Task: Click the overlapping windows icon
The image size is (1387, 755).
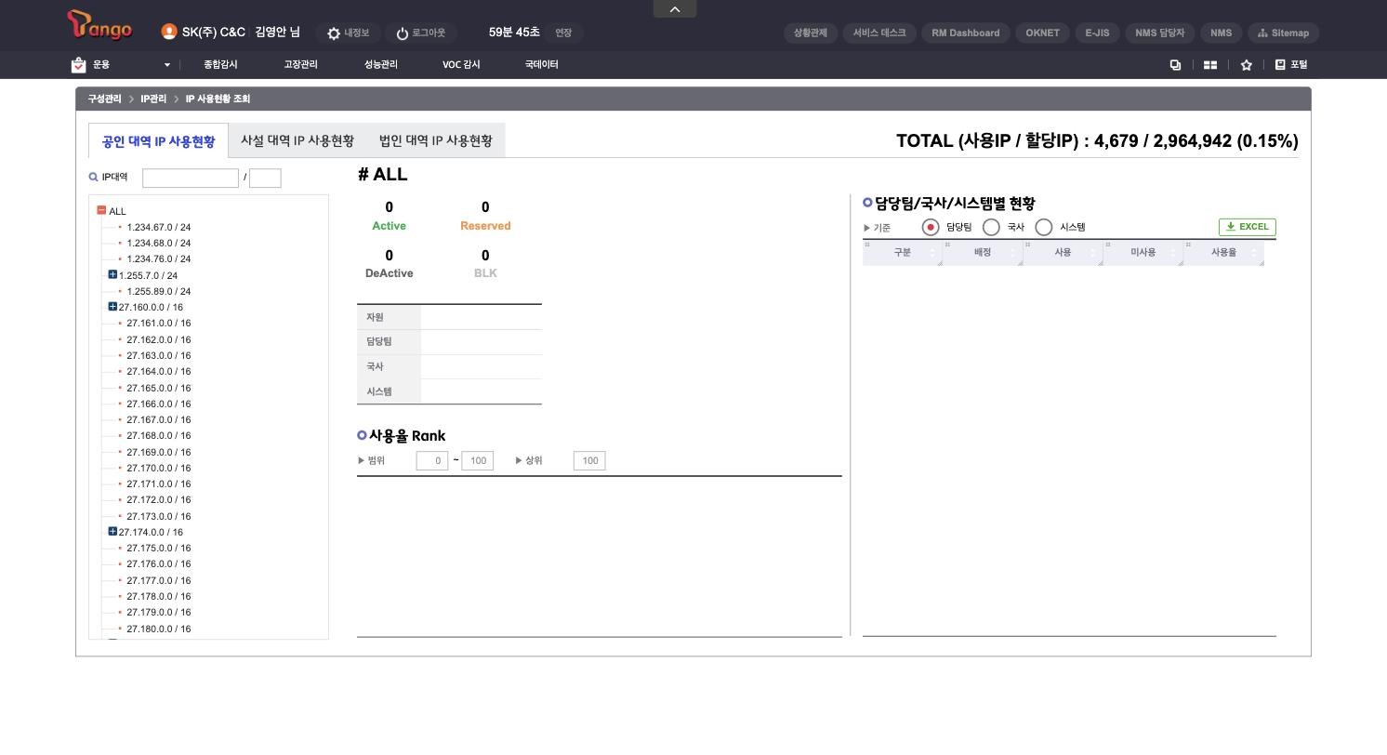Action: [1175, 65]
